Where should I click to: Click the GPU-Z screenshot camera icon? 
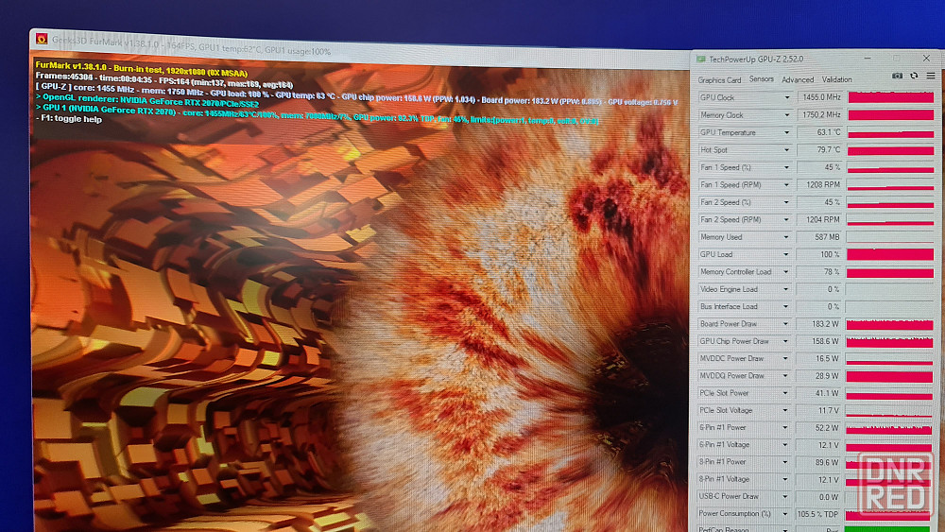point(897,76)
